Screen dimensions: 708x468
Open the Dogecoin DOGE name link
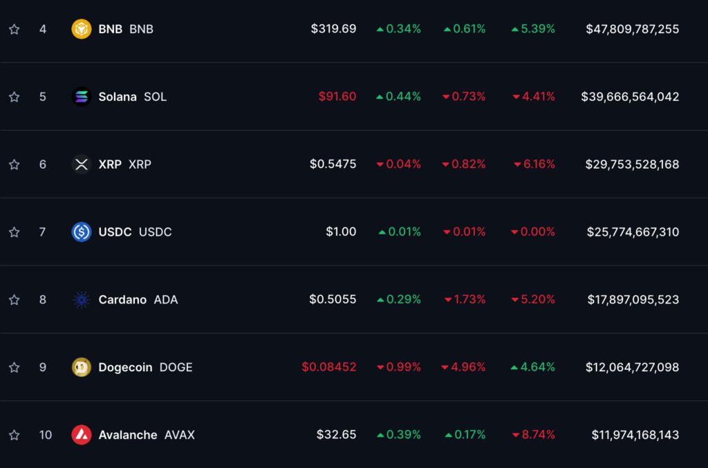pos(145,367)
